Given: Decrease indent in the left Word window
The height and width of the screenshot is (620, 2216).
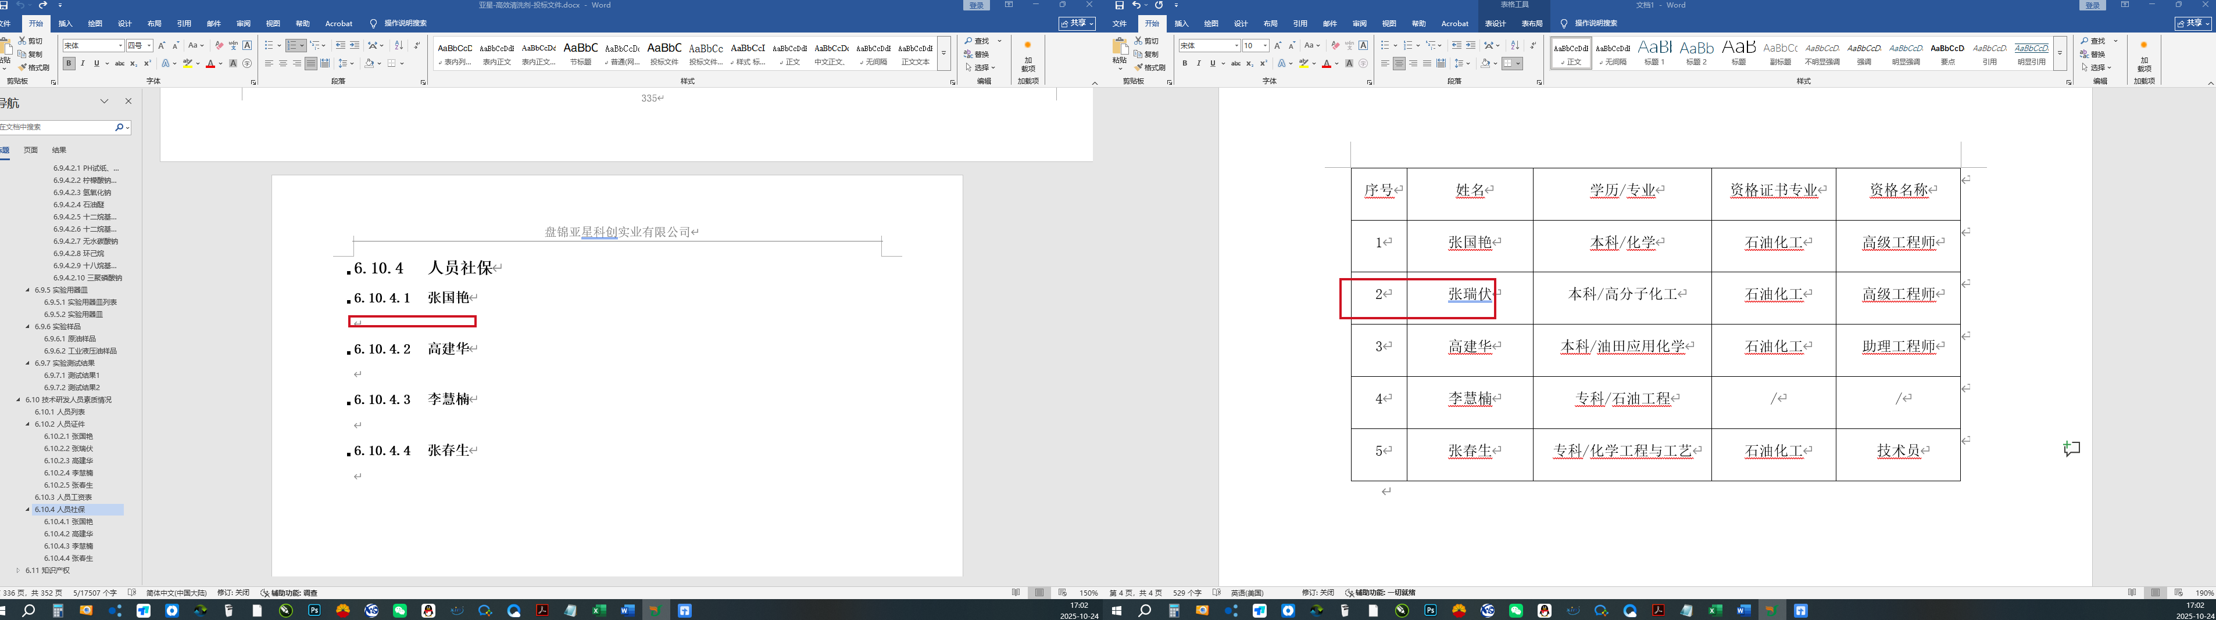Looking at the screenshot, I should (x=341, y=45).
